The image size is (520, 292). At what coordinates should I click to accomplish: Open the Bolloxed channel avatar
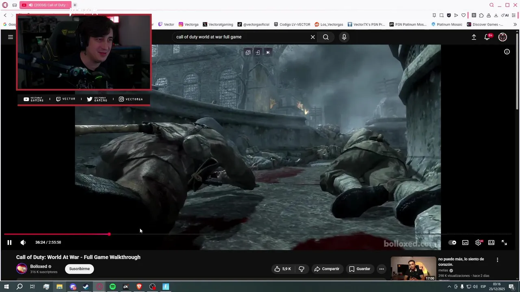(x=22, y=268)
